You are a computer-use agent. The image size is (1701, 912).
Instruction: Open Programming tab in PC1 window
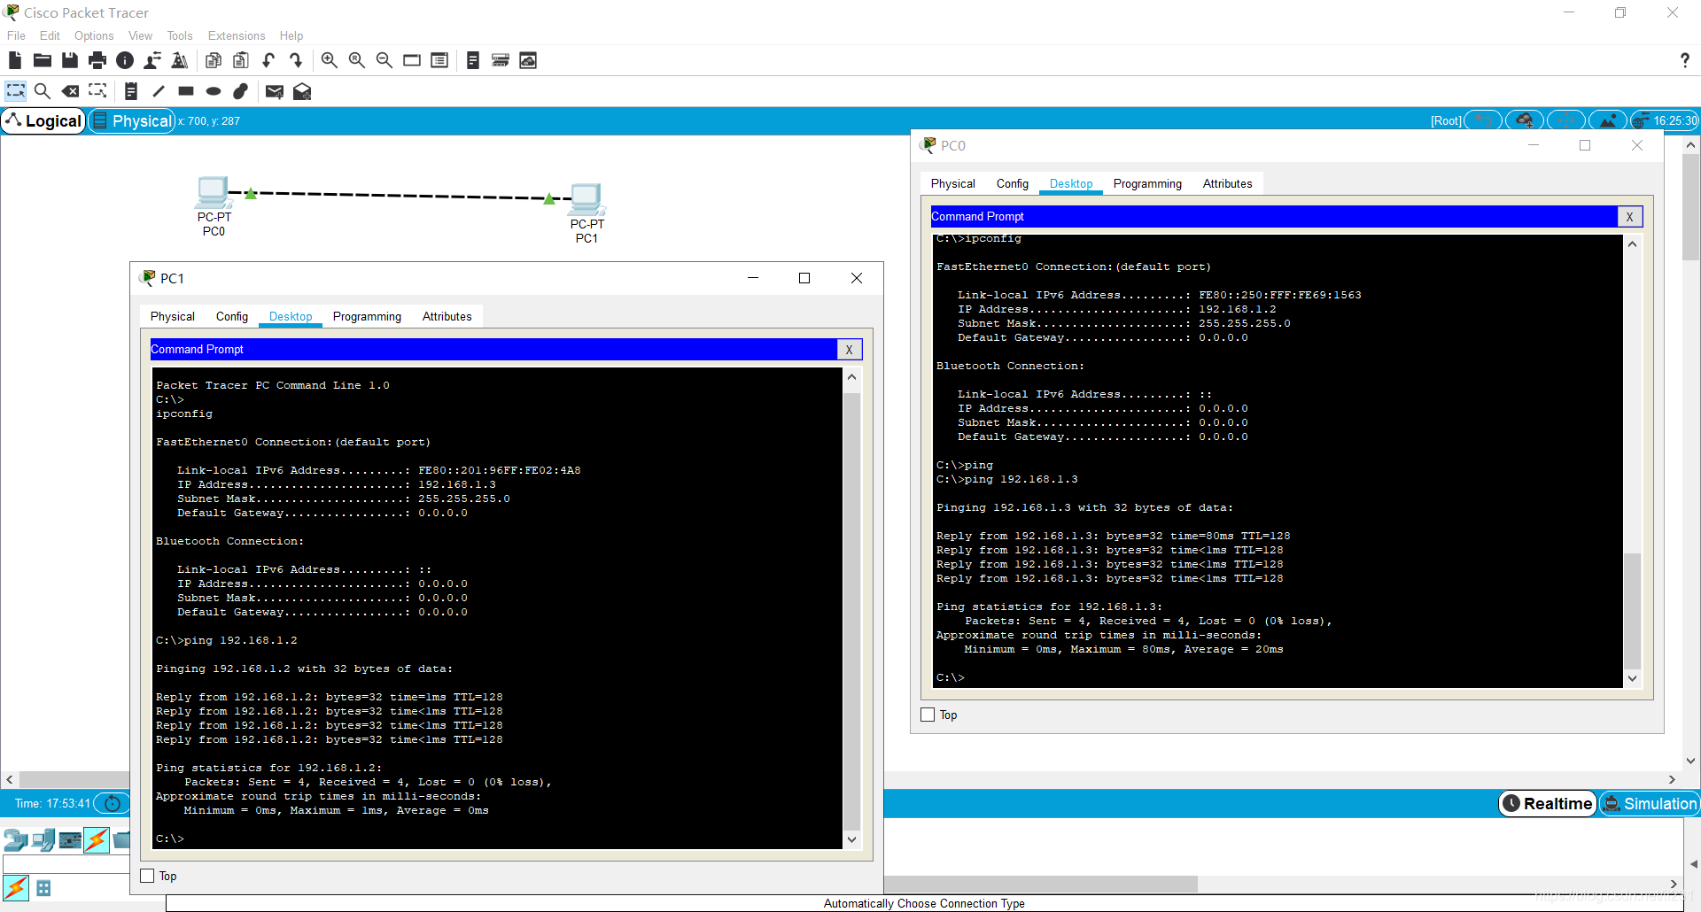pyautogui.click(x=367, y=316)
